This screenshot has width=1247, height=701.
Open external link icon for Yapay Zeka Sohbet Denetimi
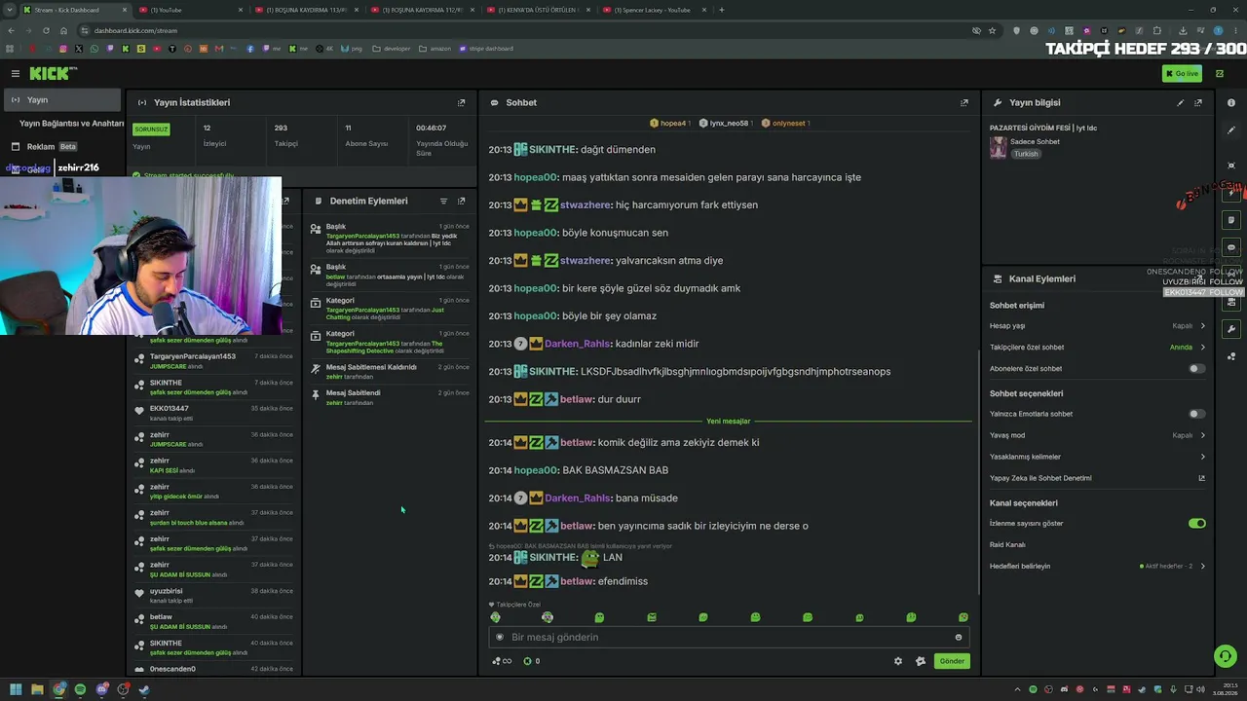[x=1201, y=478]
